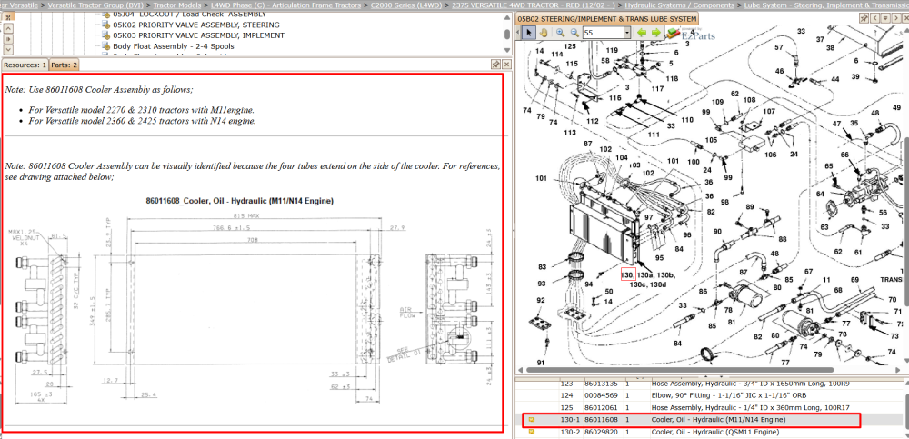Click the note icon for row 130-2

(x=532, y=432)
